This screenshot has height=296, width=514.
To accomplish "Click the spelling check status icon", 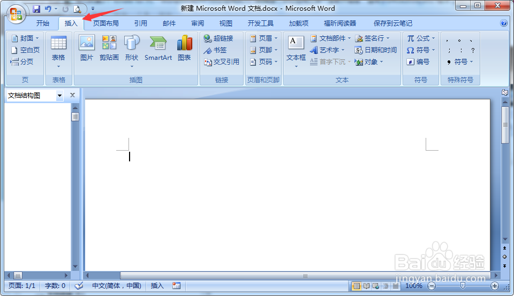I will (79, 286).
